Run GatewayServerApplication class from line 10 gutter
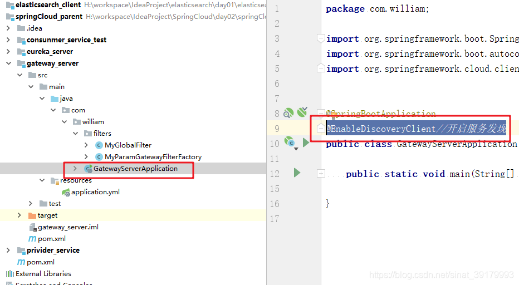Viewport: 519px width, 285px height. (x=306, y=143)
